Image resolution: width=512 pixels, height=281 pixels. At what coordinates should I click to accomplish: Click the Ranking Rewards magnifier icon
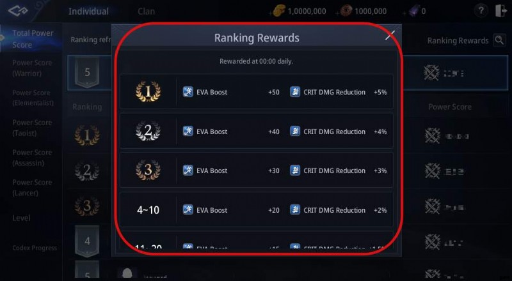coord(499,40)
